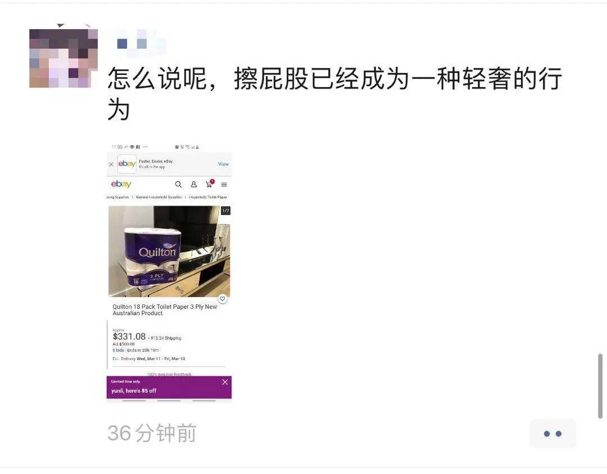This screenshot has width=607, height=474.
Task: Click the Quilton 18 Pack Toilet Paper title
Action: pos(165,310)
